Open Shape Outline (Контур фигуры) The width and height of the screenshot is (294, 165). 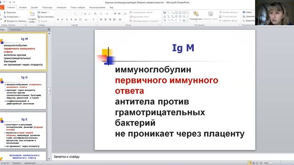point(229,16)
